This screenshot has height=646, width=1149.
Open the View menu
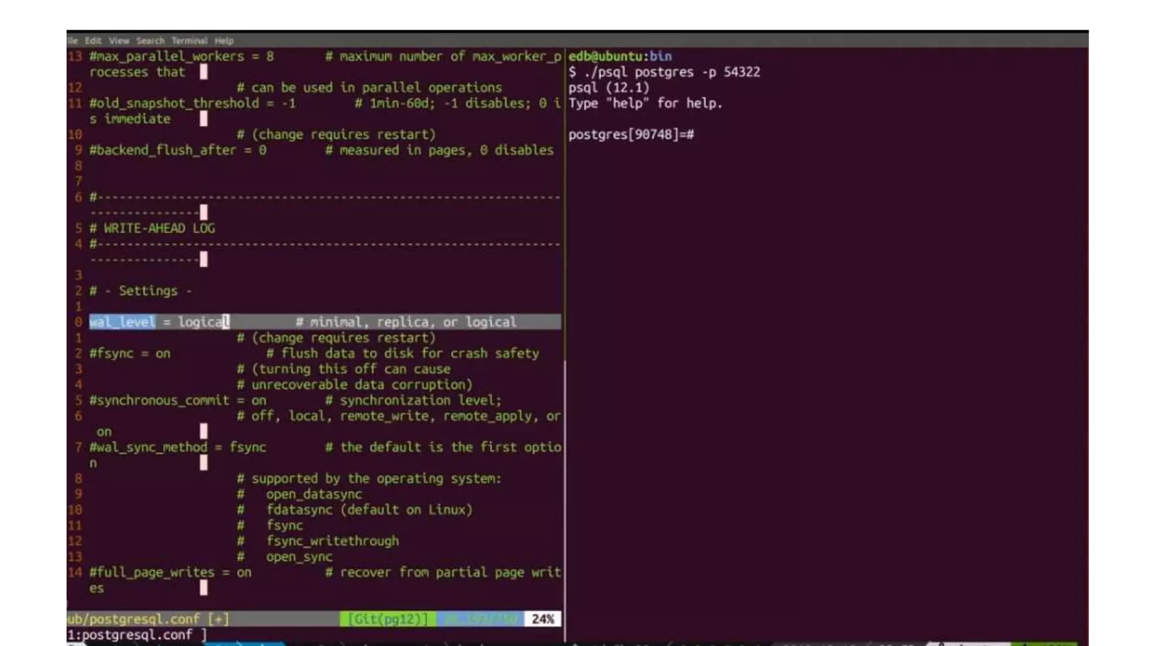(x=118, y=41)
